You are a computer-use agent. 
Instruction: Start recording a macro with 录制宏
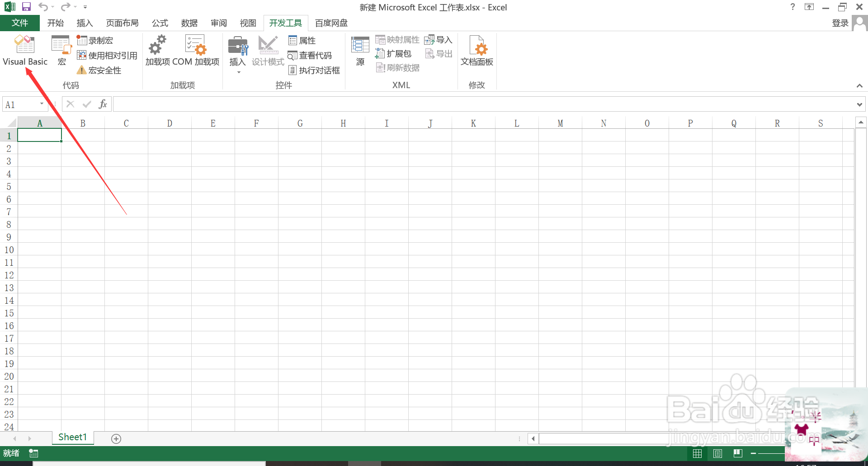click(x=95, y=41)
